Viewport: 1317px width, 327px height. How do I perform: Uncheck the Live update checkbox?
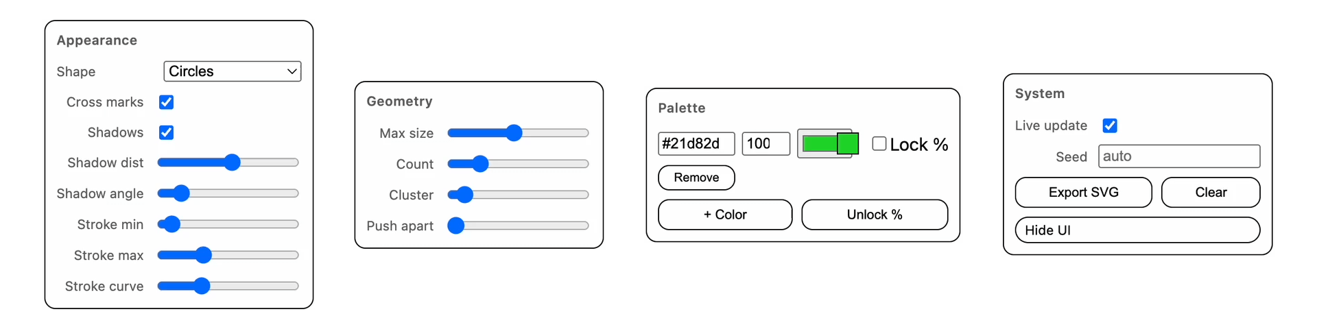click(x=1109, y=125)
